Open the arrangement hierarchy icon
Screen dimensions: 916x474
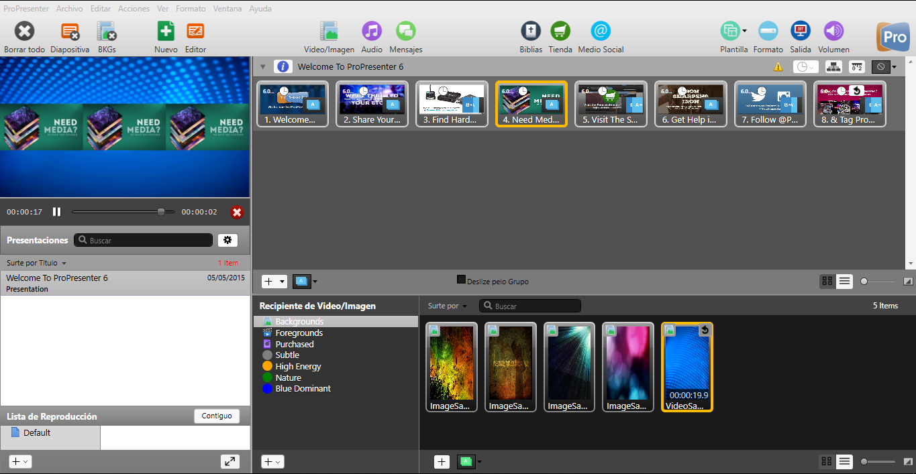833,67
